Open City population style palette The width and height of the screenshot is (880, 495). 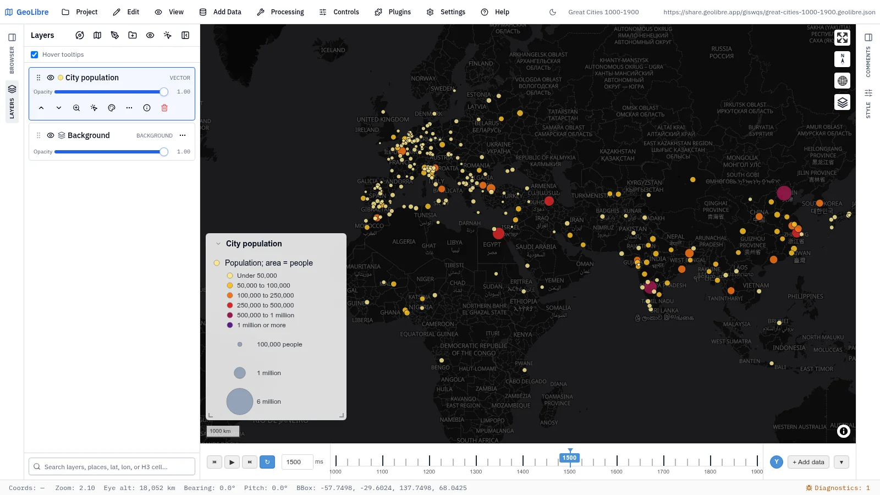point(112,108)
